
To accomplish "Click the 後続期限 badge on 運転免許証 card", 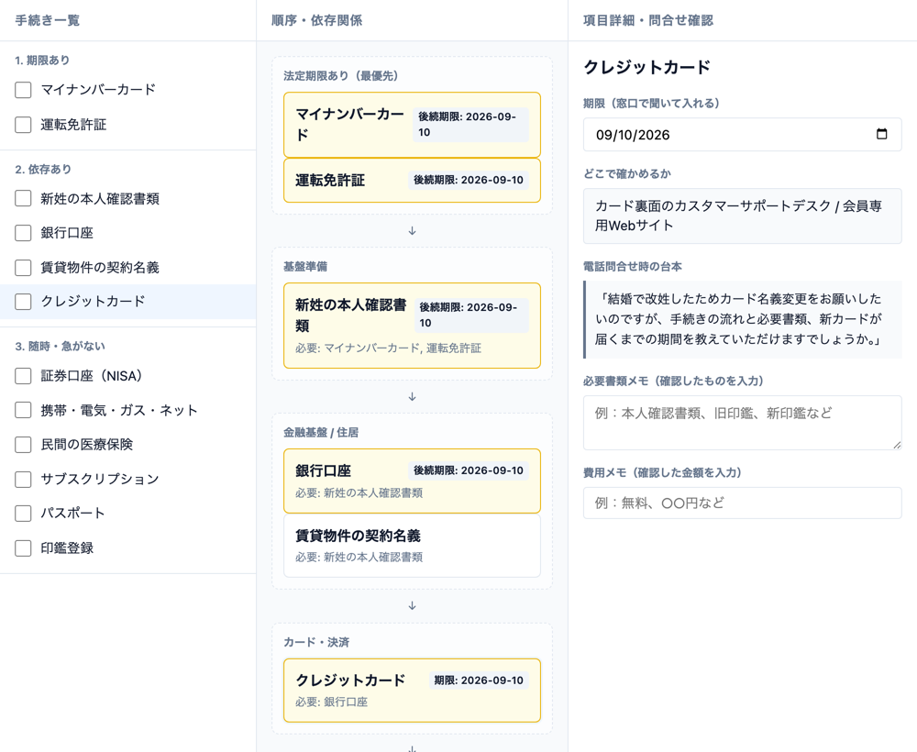I will click(469, 180).
